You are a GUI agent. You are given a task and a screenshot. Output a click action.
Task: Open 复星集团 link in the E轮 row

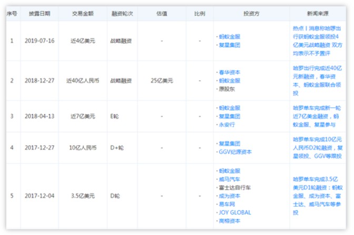[229, 116]
